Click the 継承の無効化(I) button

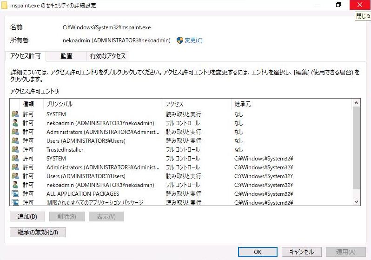(x=38, y=232)
